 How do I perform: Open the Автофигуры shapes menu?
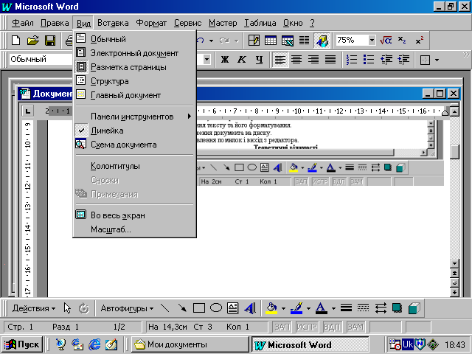coord(127,308)
